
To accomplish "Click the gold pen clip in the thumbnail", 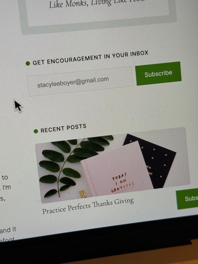I will point(83,194).
